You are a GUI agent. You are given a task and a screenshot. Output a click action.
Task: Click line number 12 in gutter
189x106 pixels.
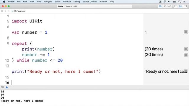[7, 60]
